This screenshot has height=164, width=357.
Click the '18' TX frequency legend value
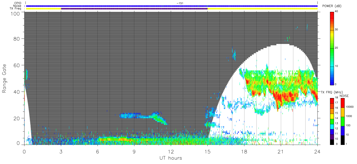click(337, 98)
